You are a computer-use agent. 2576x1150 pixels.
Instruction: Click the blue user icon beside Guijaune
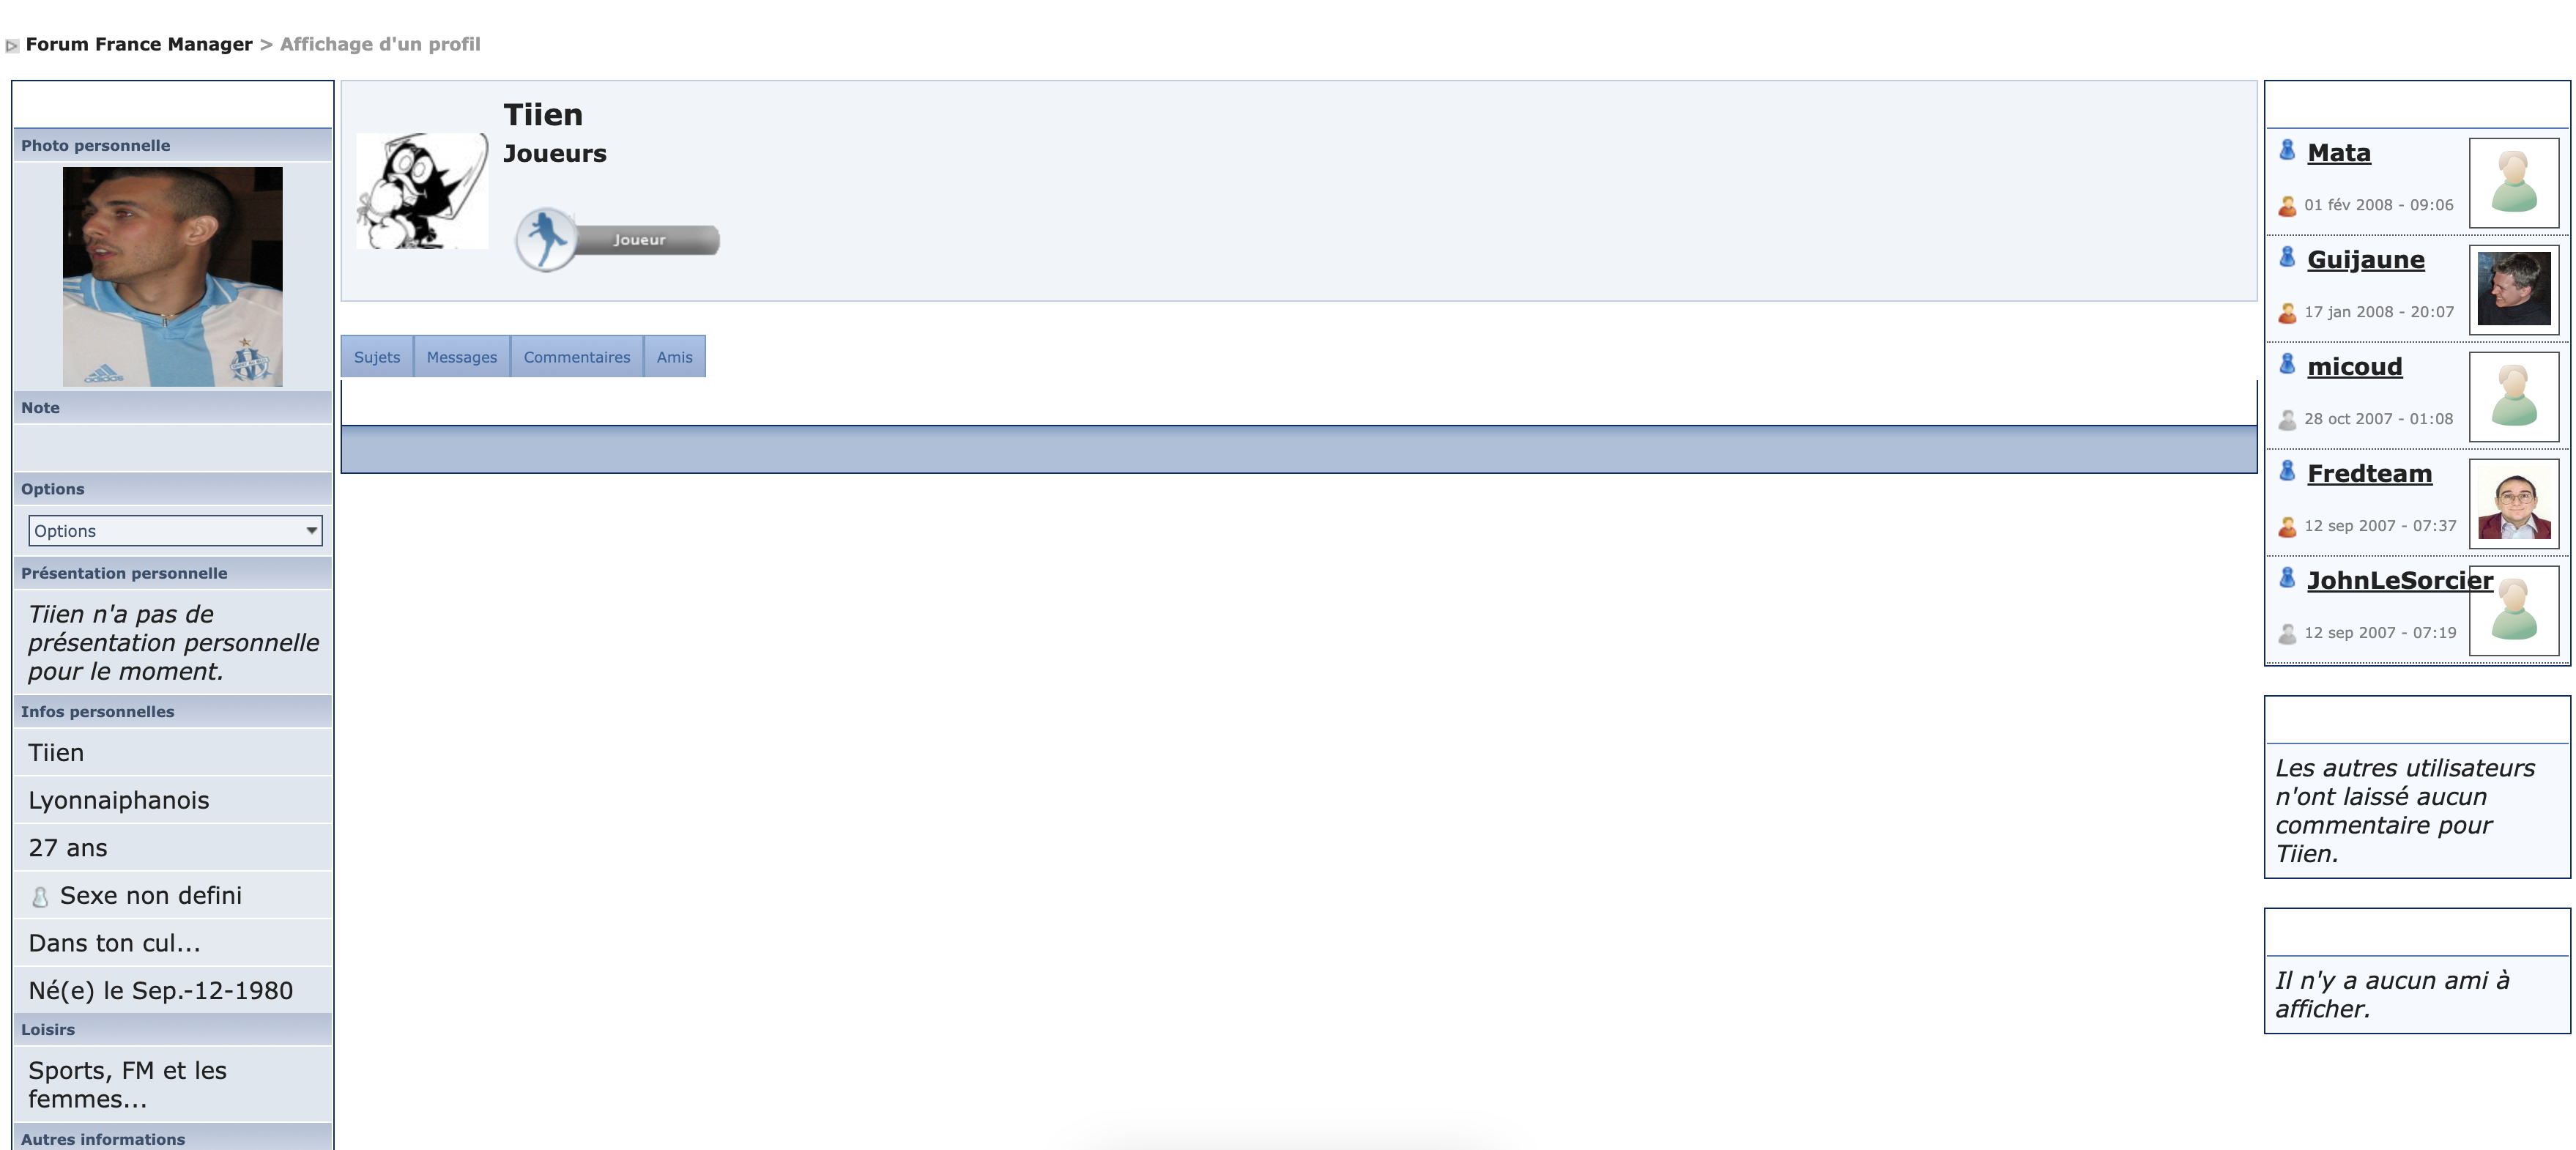[2287, 258]
